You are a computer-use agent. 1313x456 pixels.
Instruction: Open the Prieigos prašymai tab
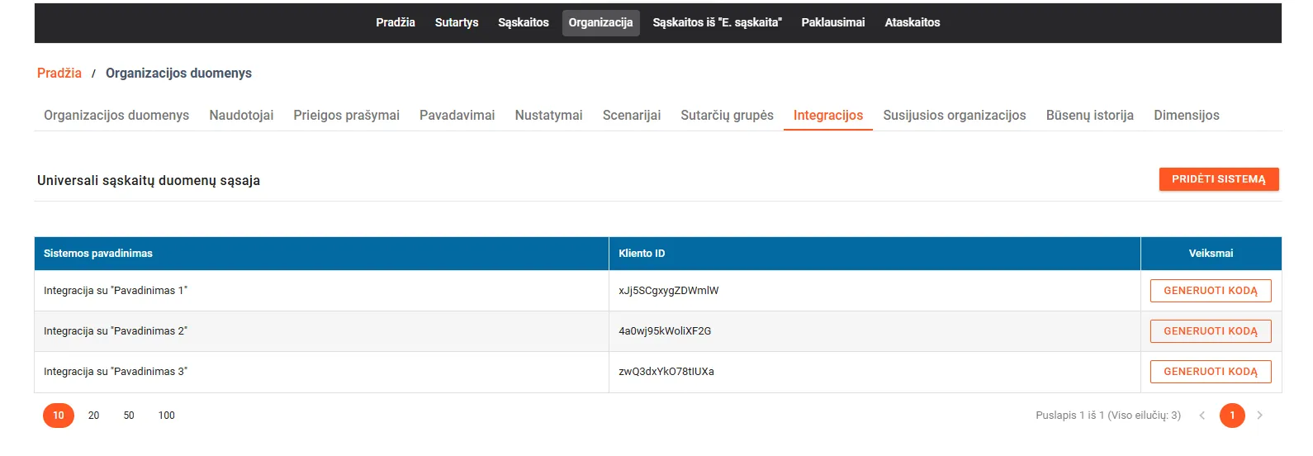pyautogui.click(x=346, y=115)
